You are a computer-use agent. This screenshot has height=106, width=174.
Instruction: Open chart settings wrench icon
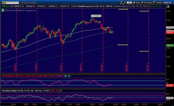[x=125, y=2]
